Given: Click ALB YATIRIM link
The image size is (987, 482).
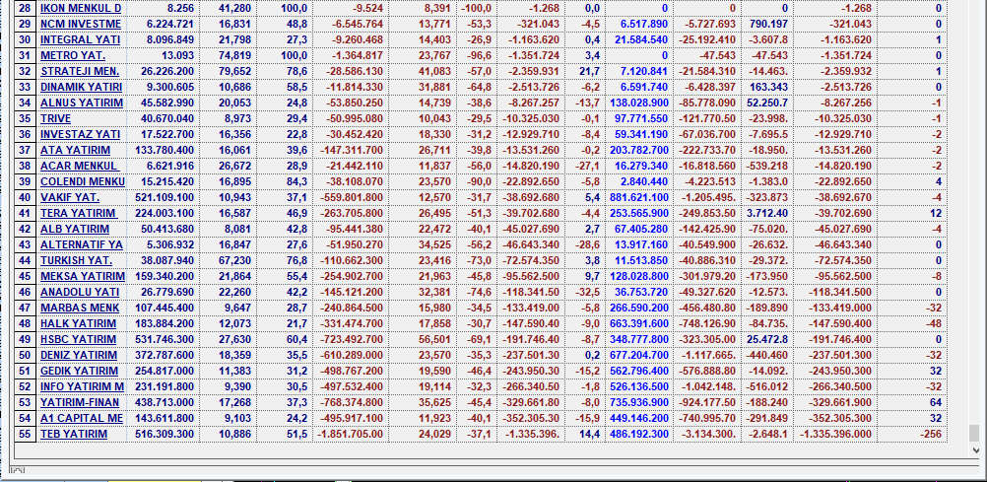Looking at the screenshot, I should coord(74,229).
